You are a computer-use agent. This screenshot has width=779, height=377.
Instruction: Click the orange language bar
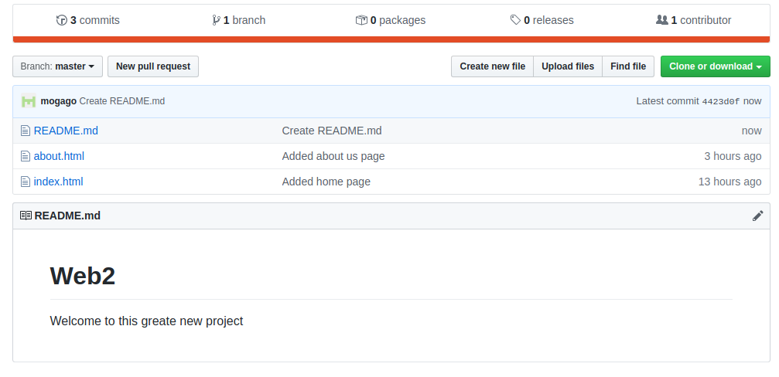[x=391, y=39]
